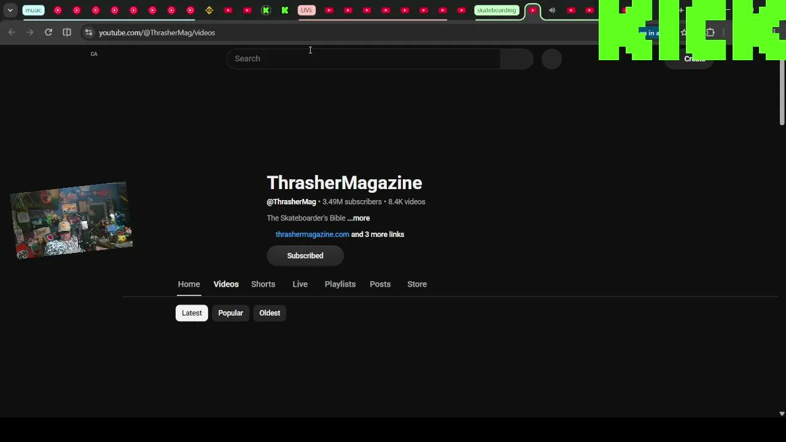Collapse the music tab group
The image size is (786, 442).
tap(33, 10)
